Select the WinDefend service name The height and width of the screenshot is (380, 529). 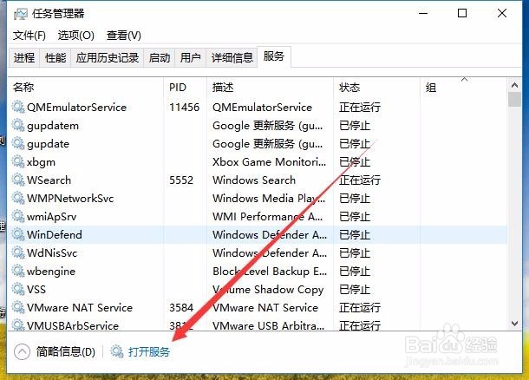(55, 234)
